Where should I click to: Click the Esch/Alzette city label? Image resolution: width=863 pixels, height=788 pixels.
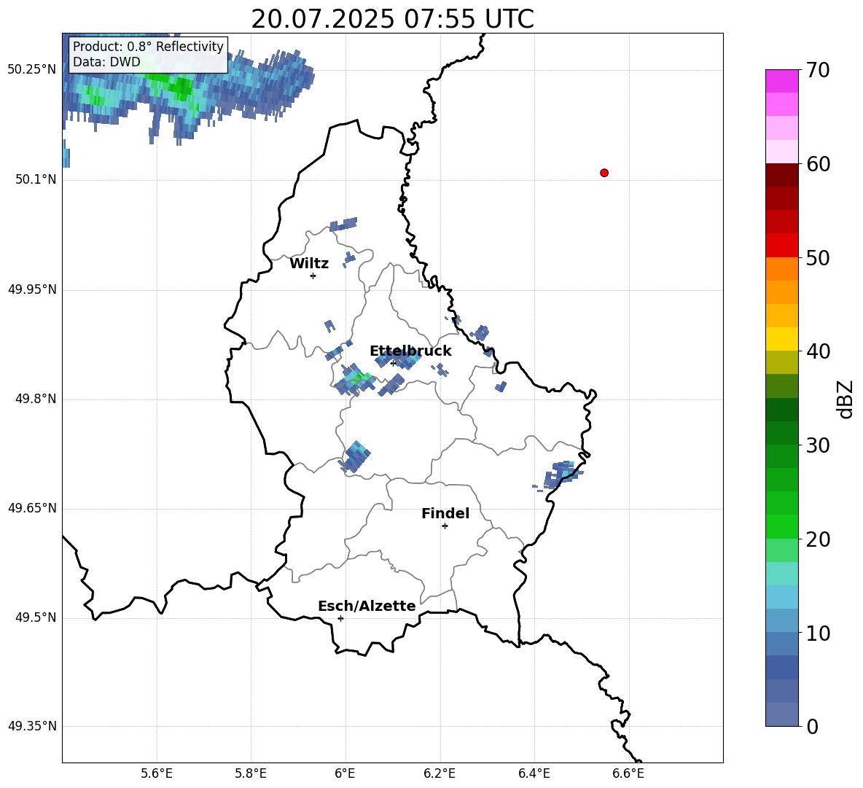(367, 606)
